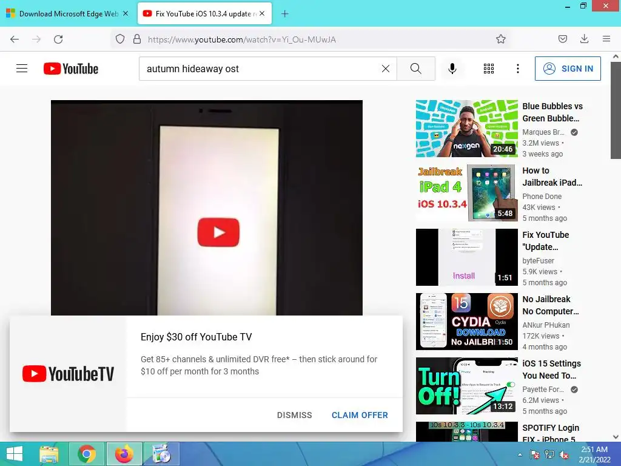Open Phone Done channel name
Viewport: 621px width, 466px height.
[x=542, y=196]
